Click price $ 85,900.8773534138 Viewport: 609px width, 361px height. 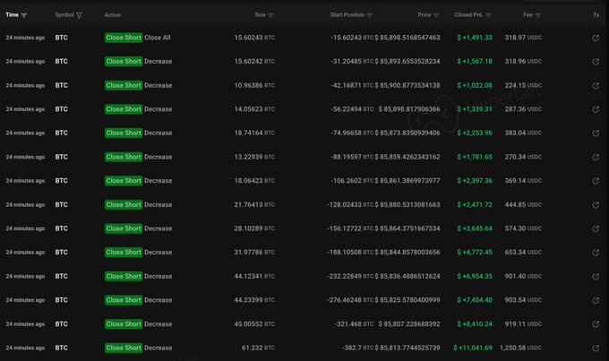(x=407, y=85)
